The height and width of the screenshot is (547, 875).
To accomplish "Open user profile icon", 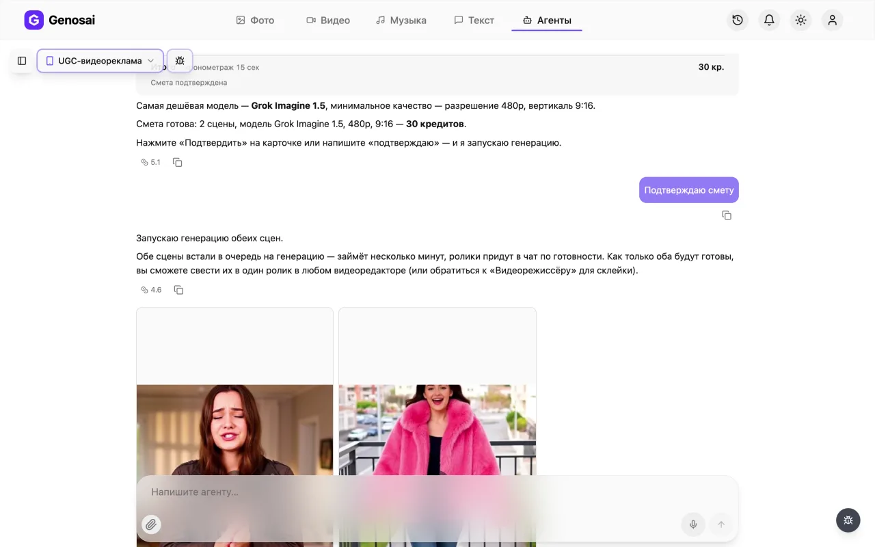I will (832, 20).
